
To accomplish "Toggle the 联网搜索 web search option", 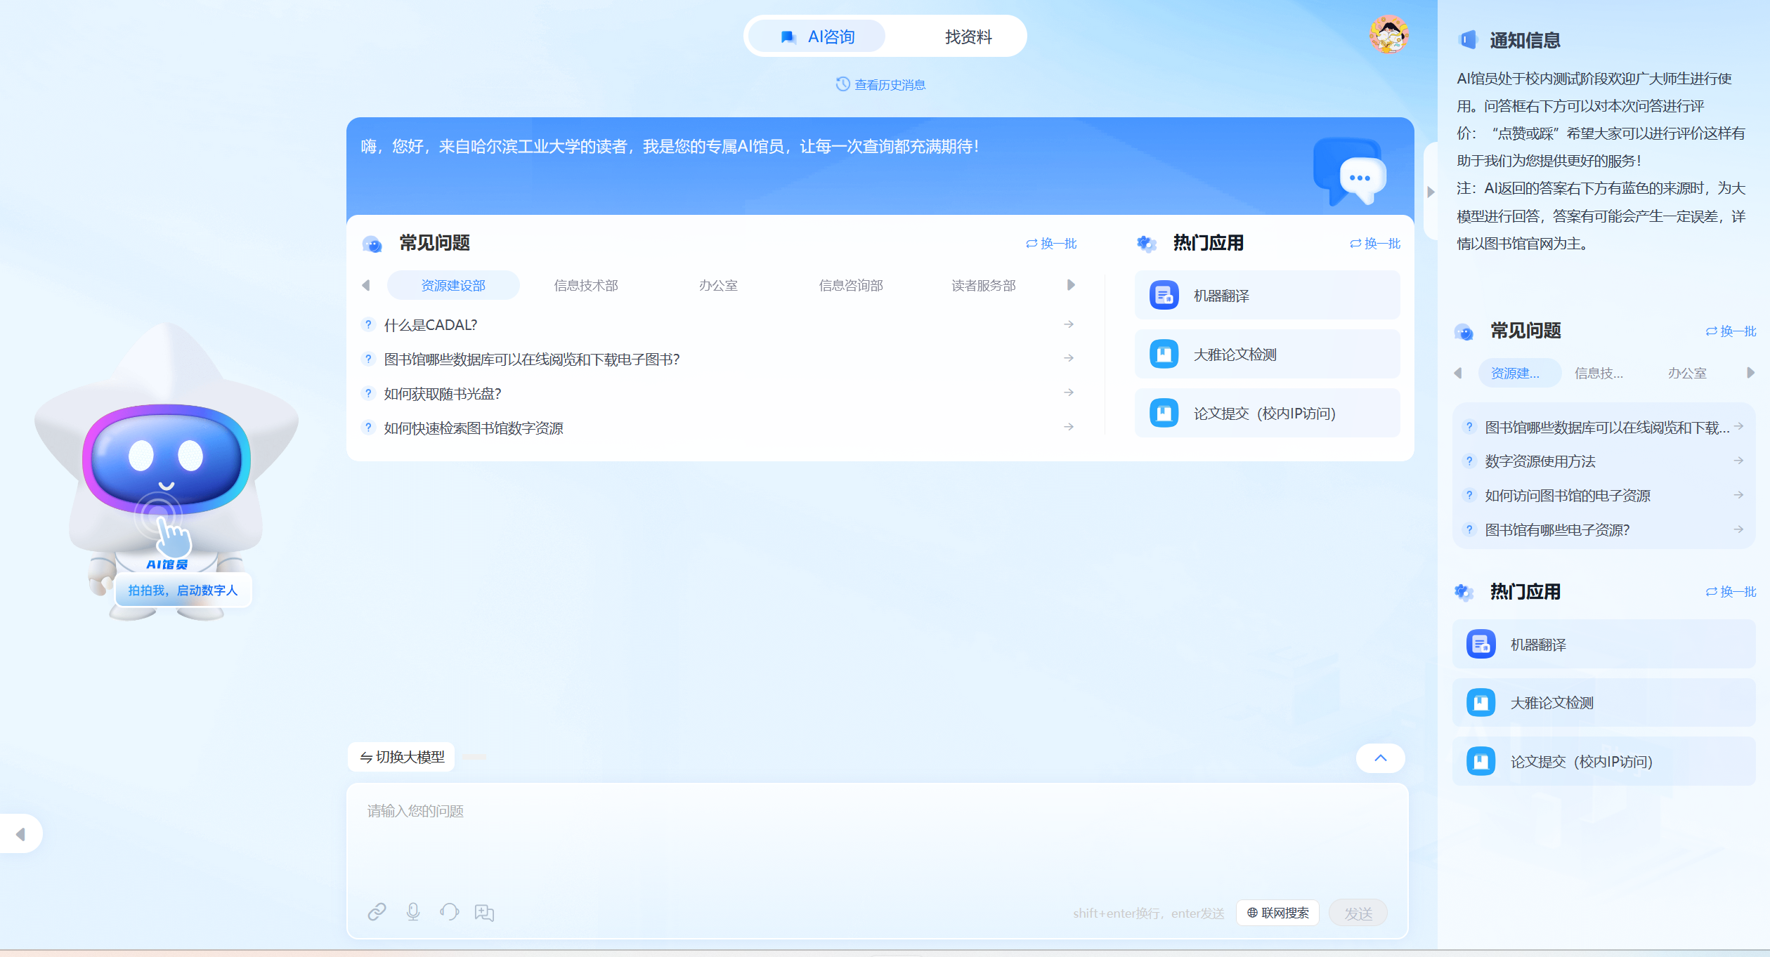I will tap(1277, 913).
